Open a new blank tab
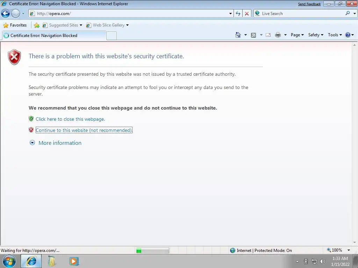The width and height of the screenshot is (358, 268). 112,36
